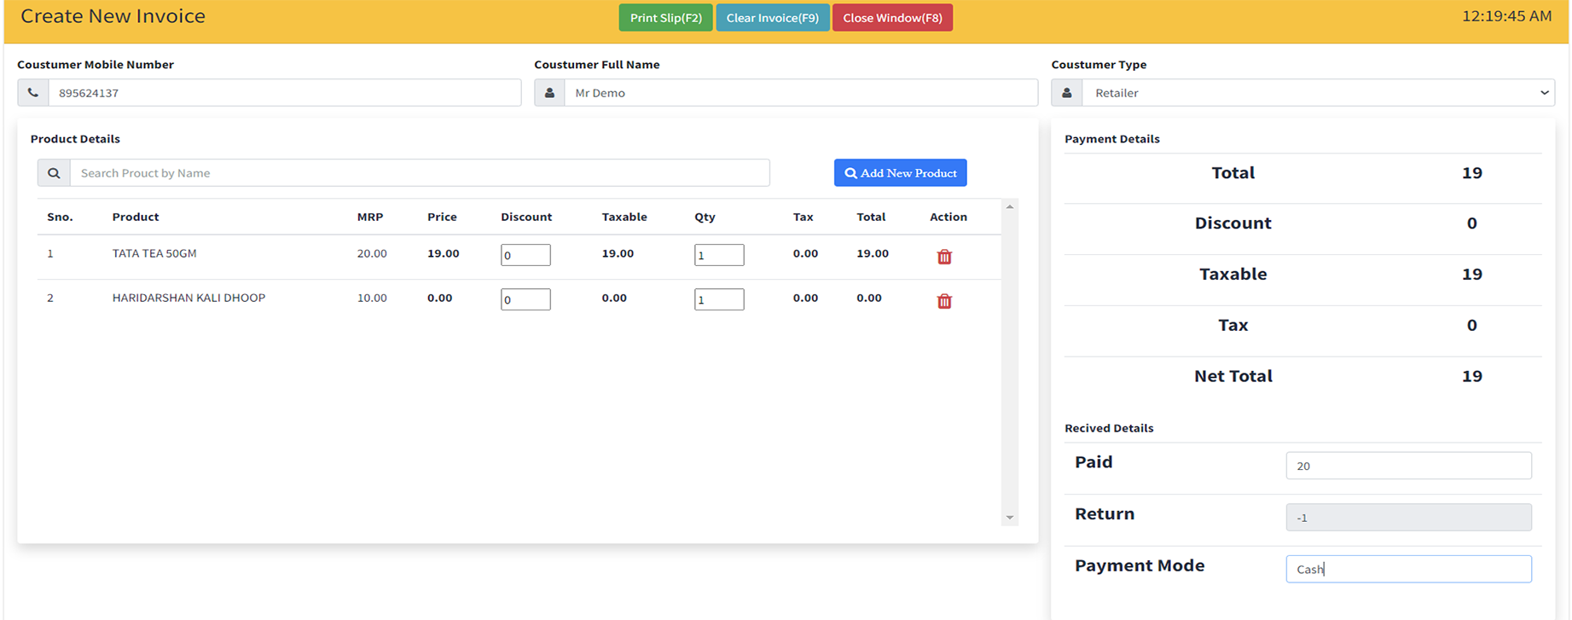
Task: Open the Coustumer Type dropdown
Action: (1319, 93)
